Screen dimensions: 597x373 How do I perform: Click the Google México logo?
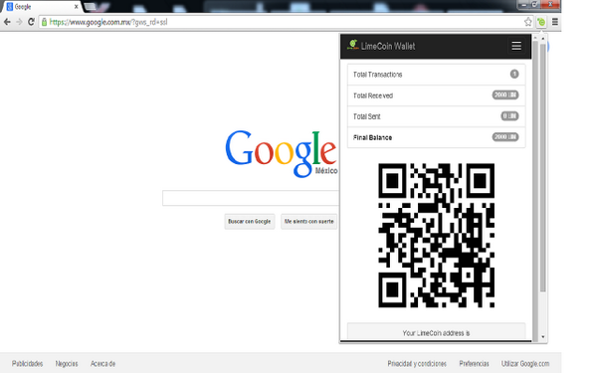click(x=282, y=153)
